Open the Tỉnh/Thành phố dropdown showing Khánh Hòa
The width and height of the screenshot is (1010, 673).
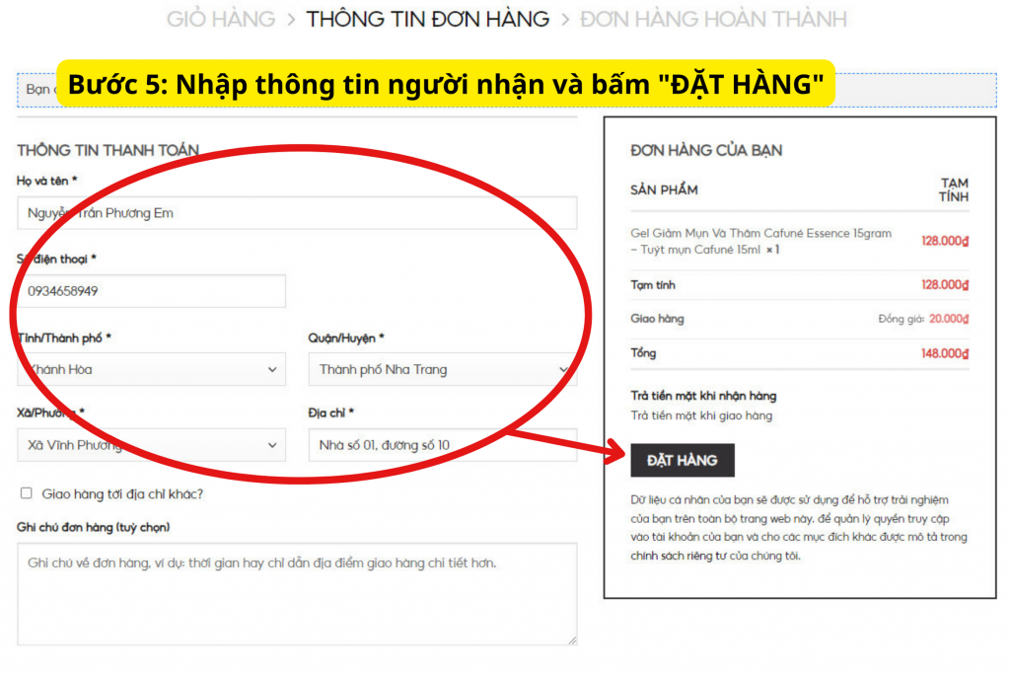[151, 370]
